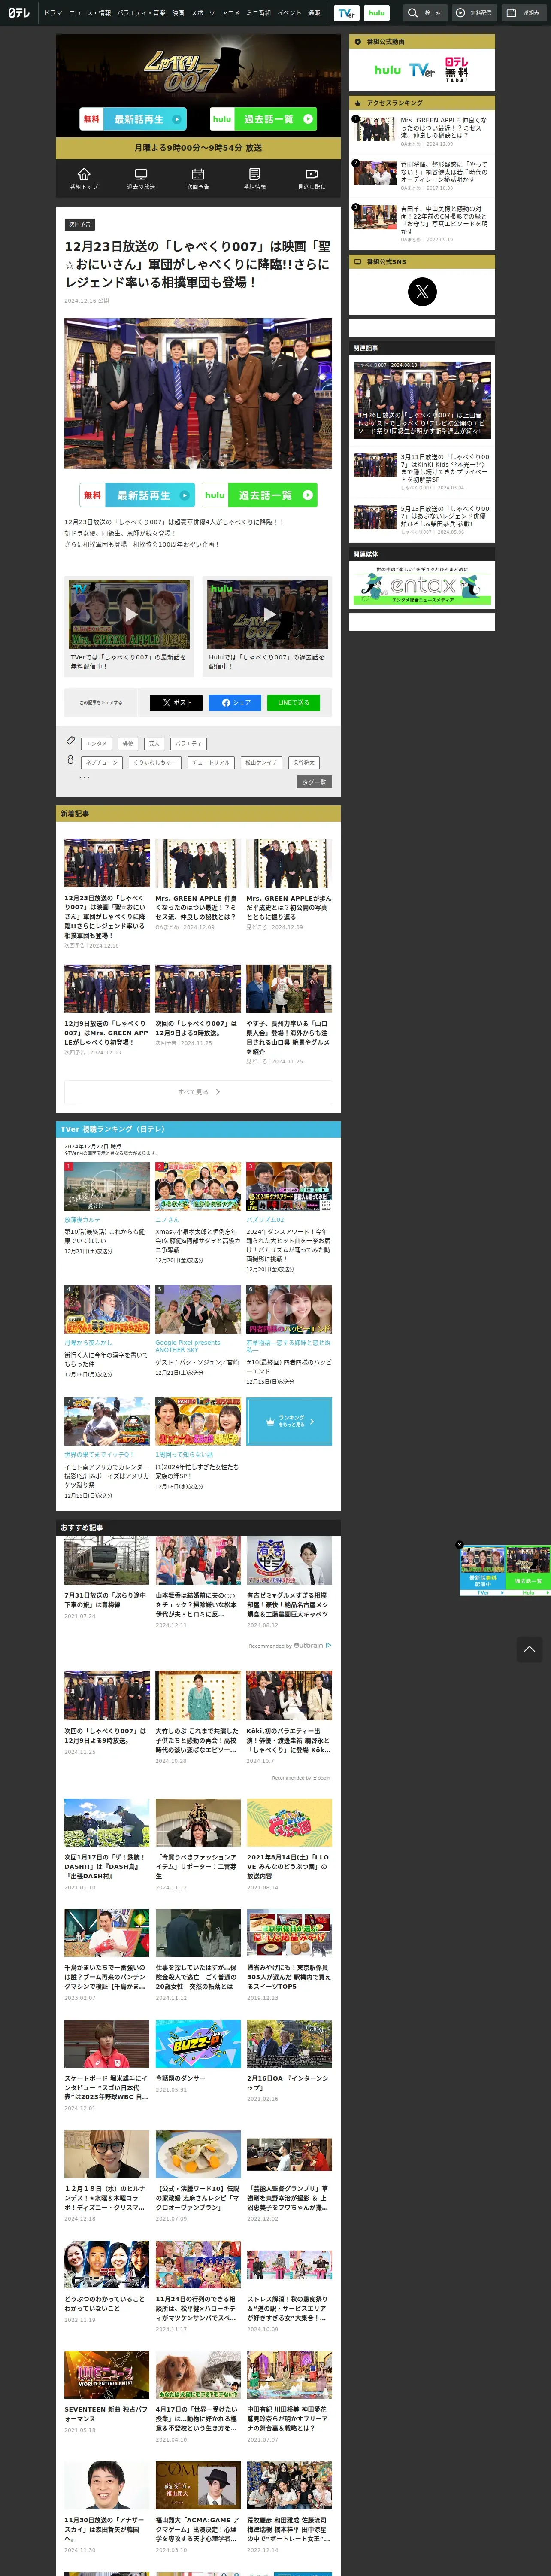Open related article 3月11日放送 KinKi Kids 堂本光一
Screen dimensions: 551x2576
(422, 471)
